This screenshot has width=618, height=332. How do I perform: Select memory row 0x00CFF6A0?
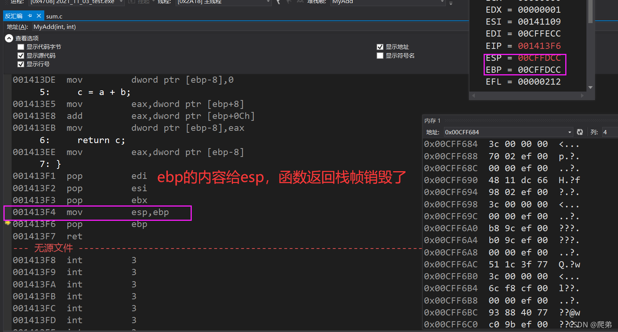501,228
